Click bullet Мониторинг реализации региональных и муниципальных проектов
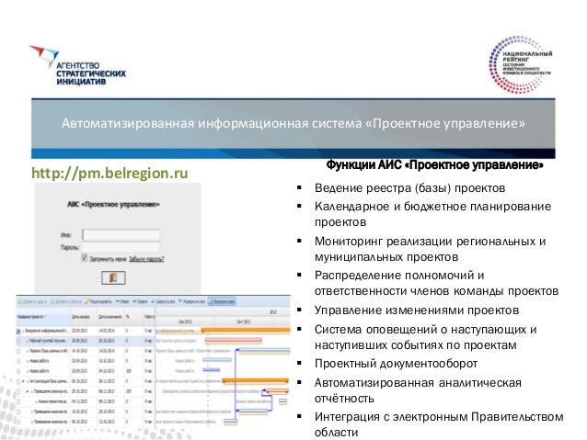The height and width of the screenshot is (440, 587). coord(431,249)
